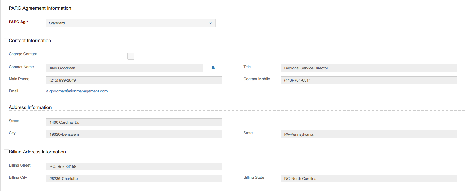Viewport: 467px width, 191px height.
Task: Open the PARC Ag. Standard dropdown
Action: click(131, 23)
